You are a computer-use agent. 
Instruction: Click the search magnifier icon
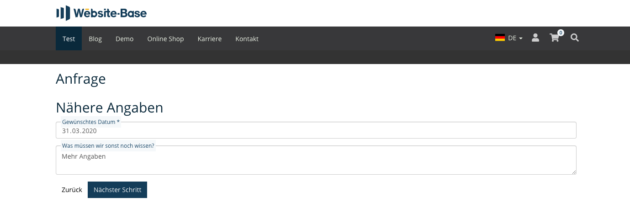pos(575,38)
